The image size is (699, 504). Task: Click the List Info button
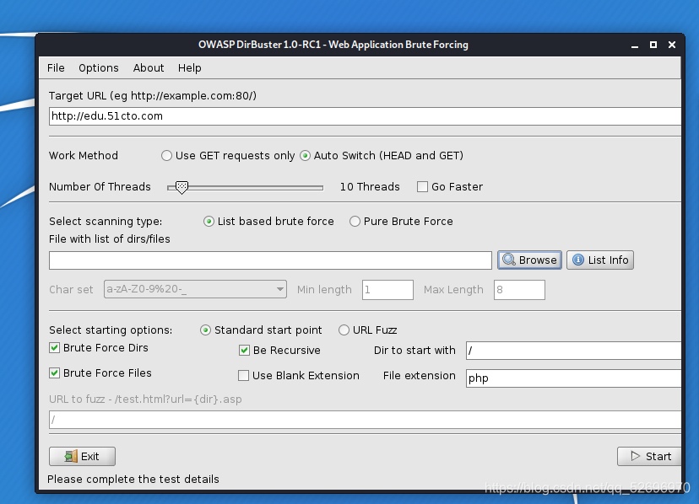[600, 260]
